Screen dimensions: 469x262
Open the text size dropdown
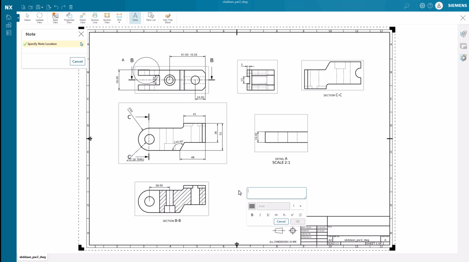pos(300,206)
